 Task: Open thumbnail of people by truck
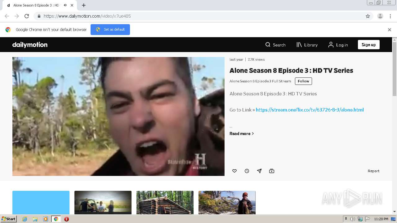tap(103, 203)
